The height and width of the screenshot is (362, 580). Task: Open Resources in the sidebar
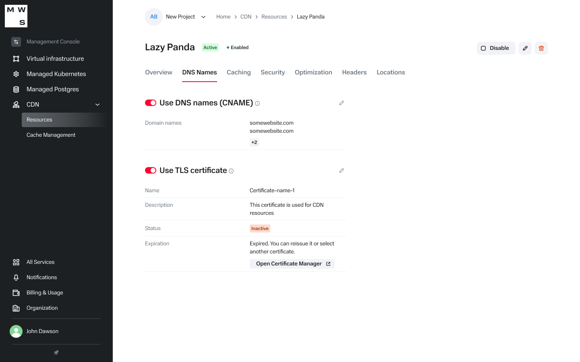tap(64, 120)
